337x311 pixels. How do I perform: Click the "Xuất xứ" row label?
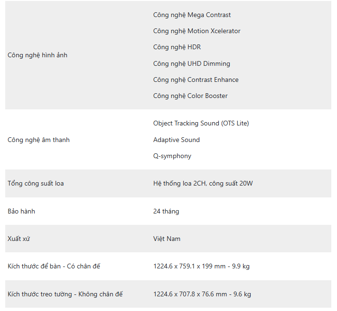pyautogui.click(x=19, y=239)
